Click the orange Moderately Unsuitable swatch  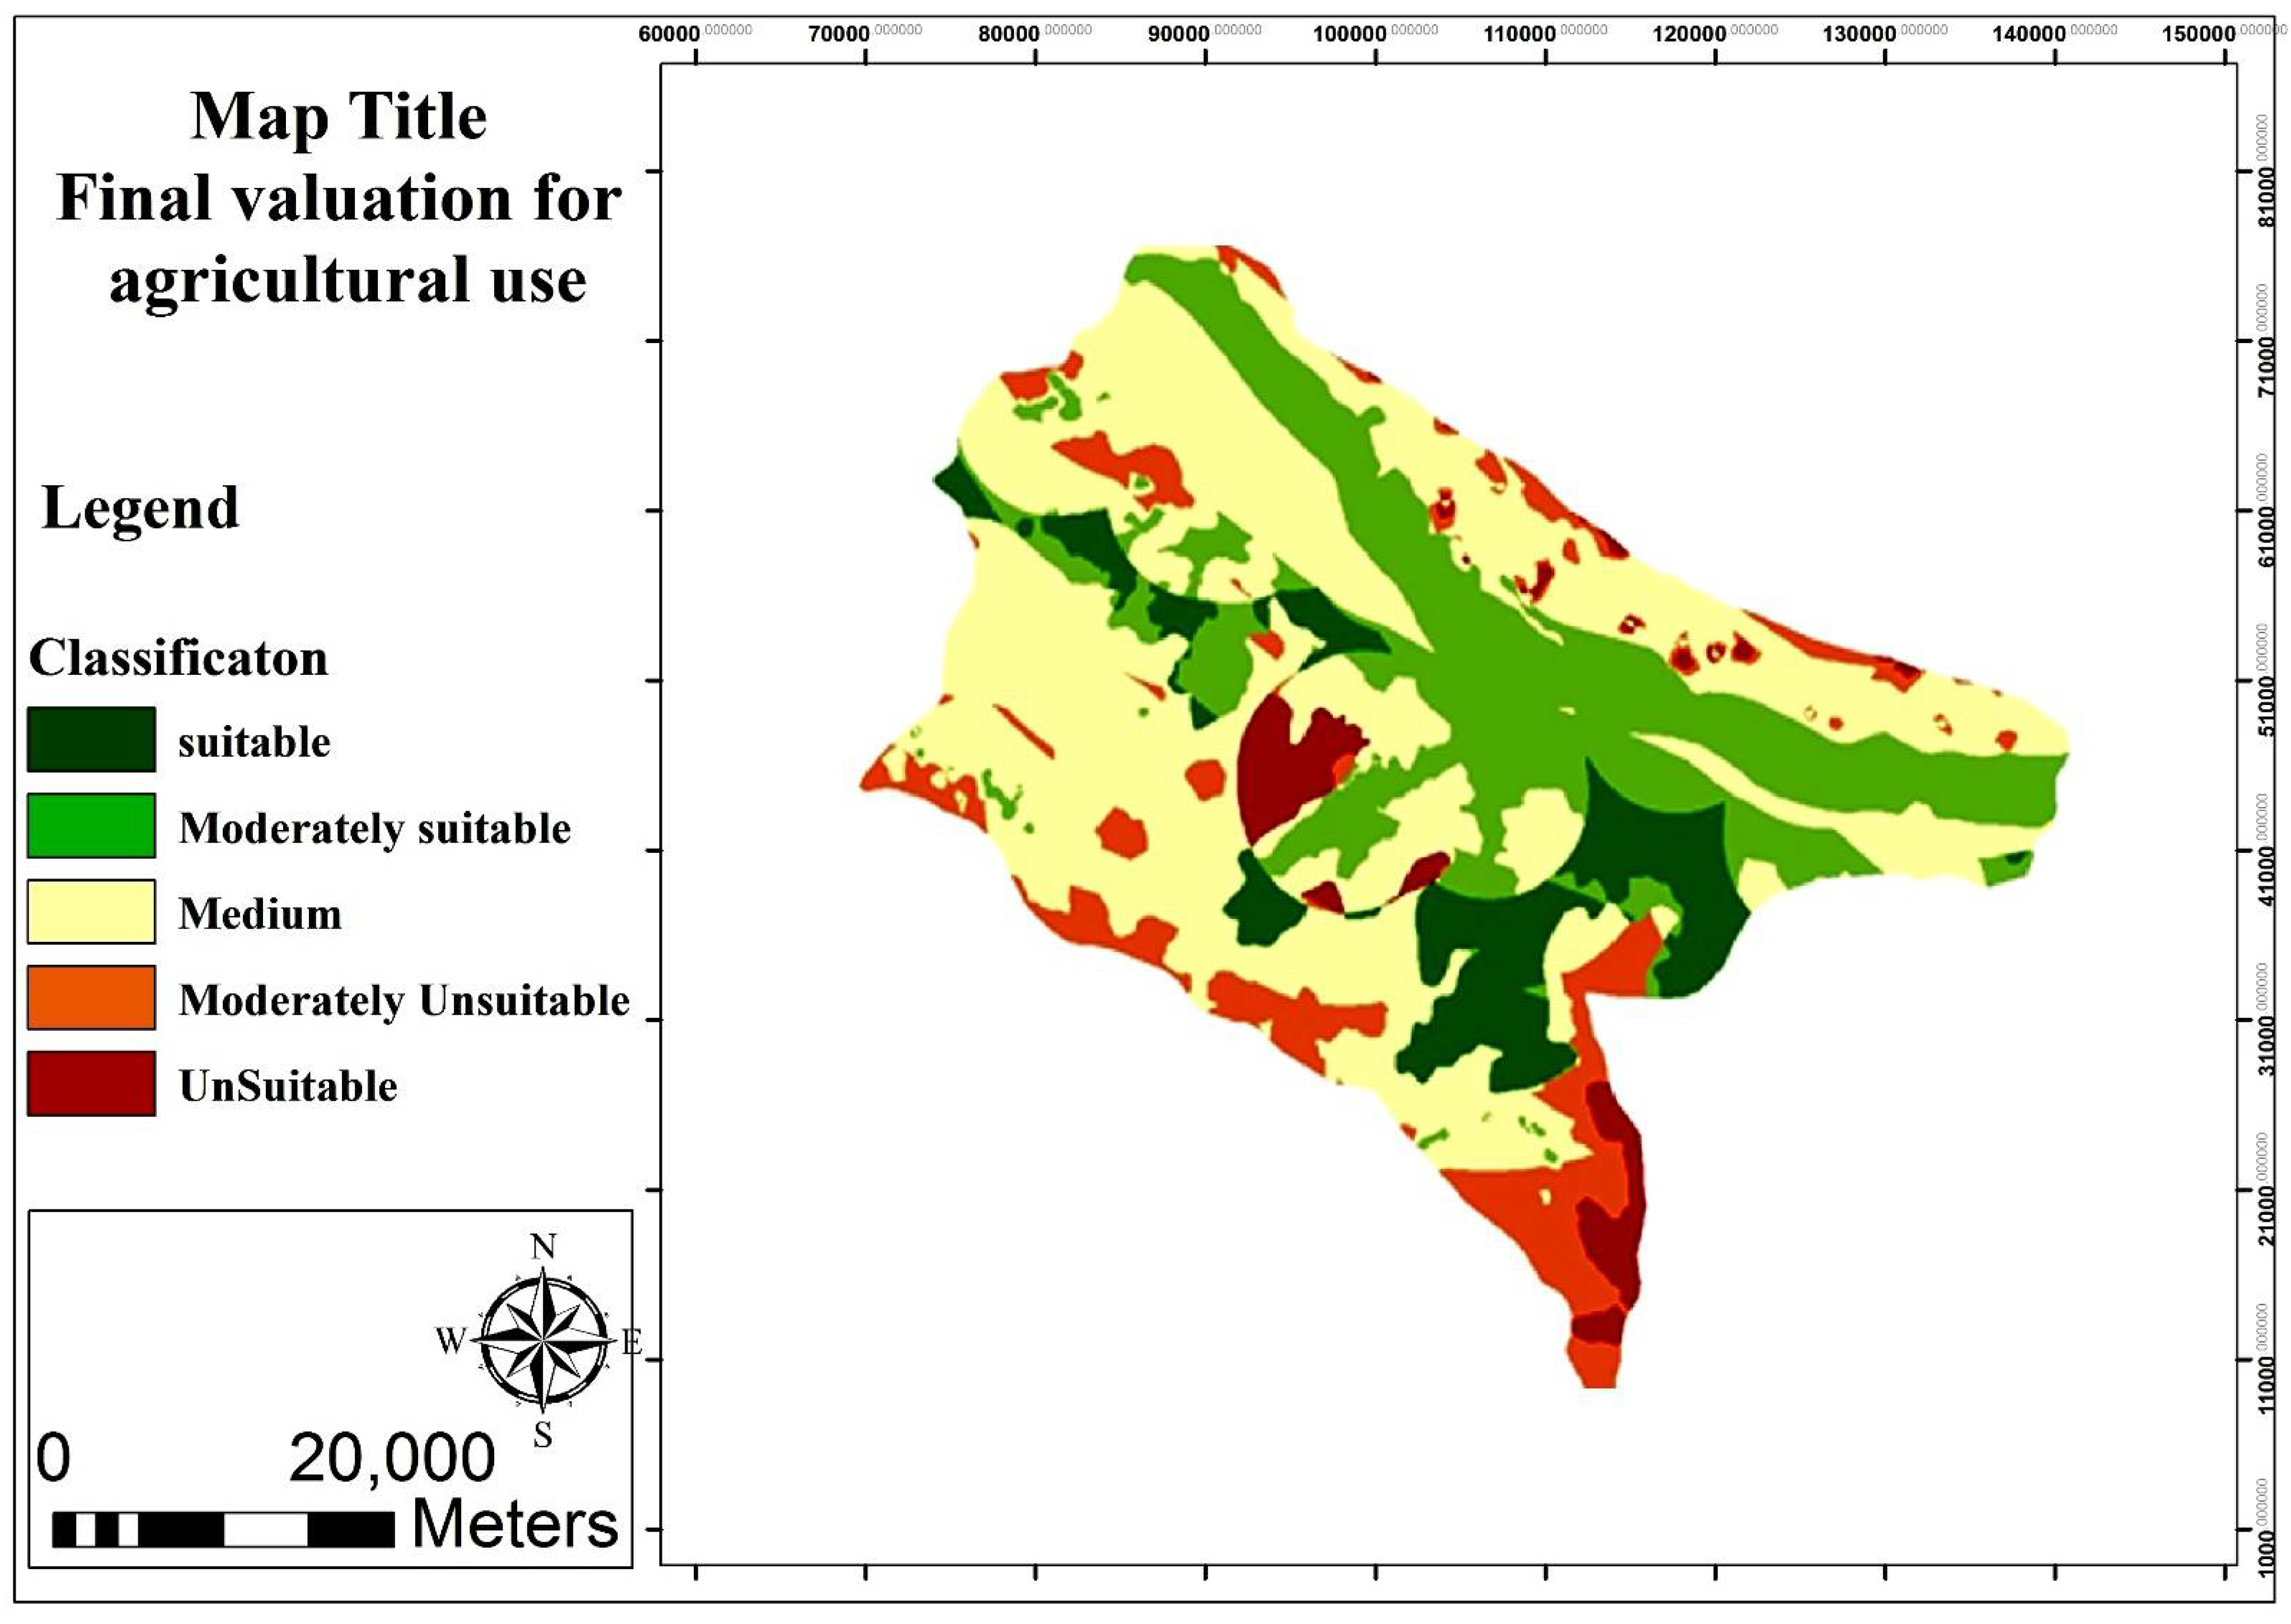pos(91,998)
